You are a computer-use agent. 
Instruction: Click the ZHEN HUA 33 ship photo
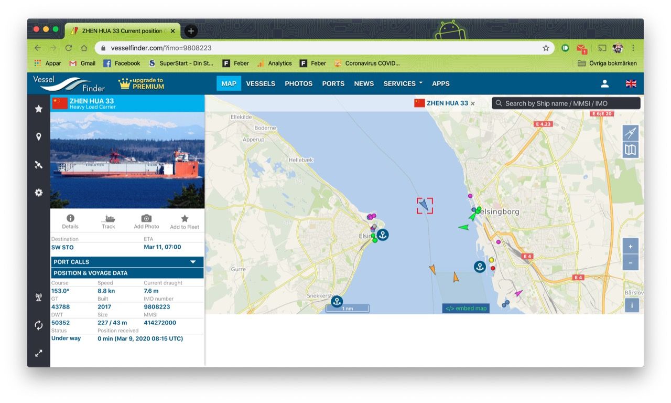coord(127,160)
